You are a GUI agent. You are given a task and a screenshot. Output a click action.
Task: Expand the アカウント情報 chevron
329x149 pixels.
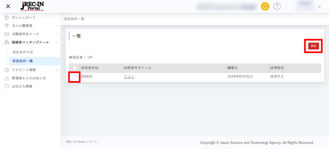click(x=56, y=70)
